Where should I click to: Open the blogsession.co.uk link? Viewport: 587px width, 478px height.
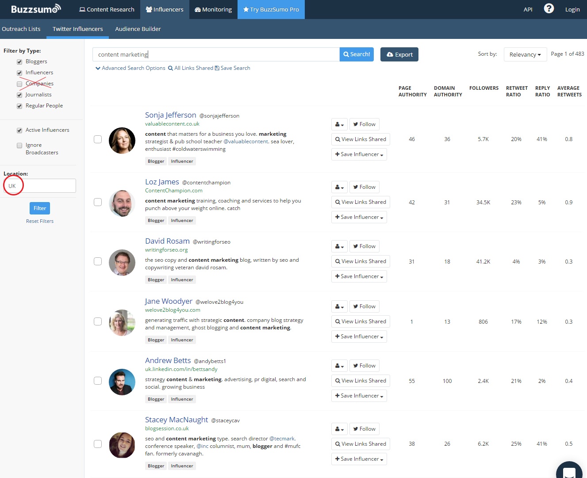coord(167,428)
